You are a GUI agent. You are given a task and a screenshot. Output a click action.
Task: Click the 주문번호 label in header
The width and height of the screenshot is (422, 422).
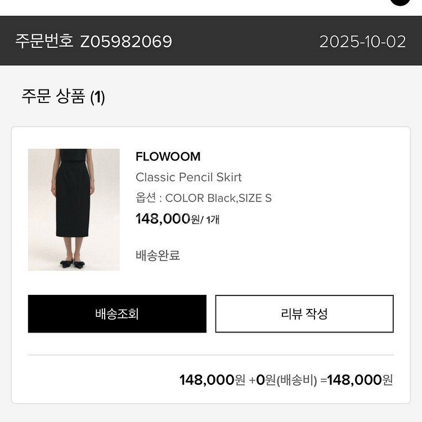click(x=44, y=42)
